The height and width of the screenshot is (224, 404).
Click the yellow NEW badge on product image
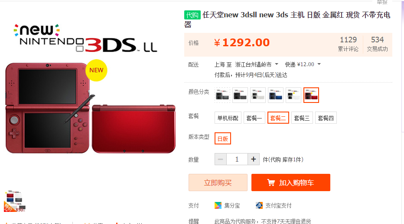click(96, 70)
